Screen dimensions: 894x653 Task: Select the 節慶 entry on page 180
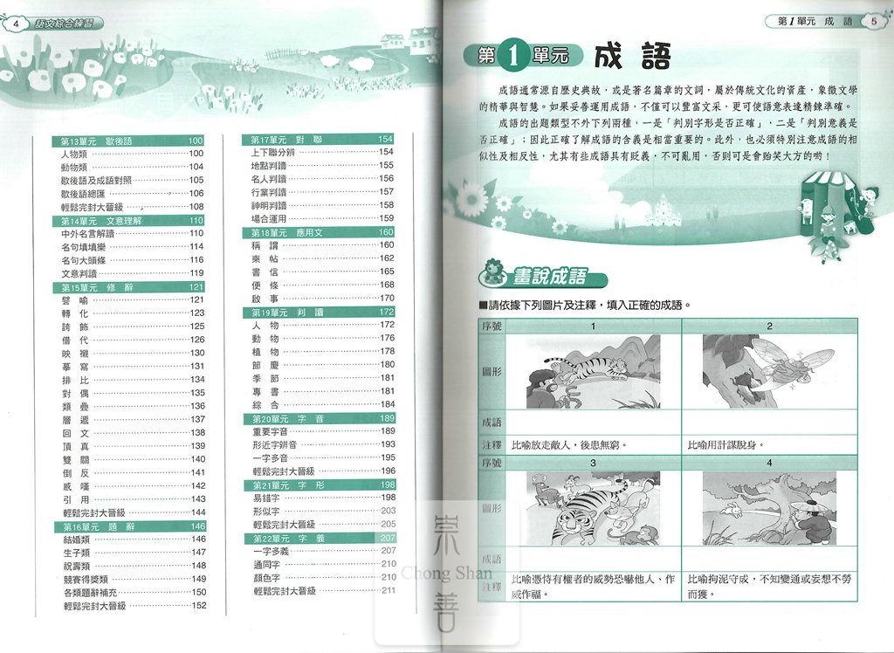[x=323, y=364]
